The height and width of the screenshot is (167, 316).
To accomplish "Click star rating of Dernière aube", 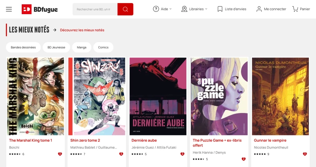I will (137, 154).
